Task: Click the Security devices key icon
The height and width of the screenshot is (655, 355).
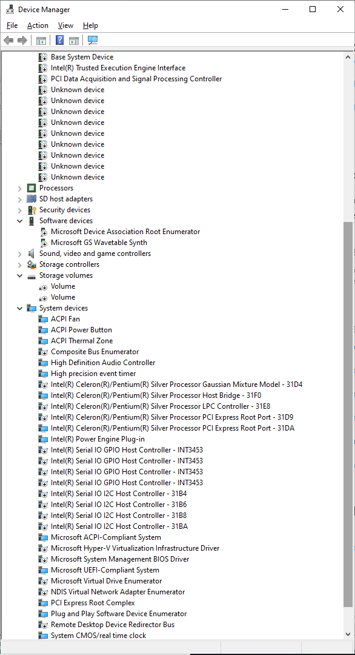Action: (32, 210)
